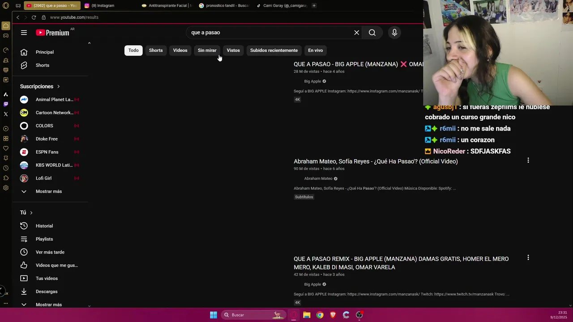Select the Videos filter chip
Image resolution: width=573 pixels, height=322 pixels.
click(180, 51)
